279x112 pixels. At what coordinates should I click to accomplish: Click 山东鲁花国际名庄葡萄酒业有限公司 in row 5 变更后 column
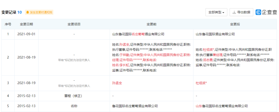(222, 106)
